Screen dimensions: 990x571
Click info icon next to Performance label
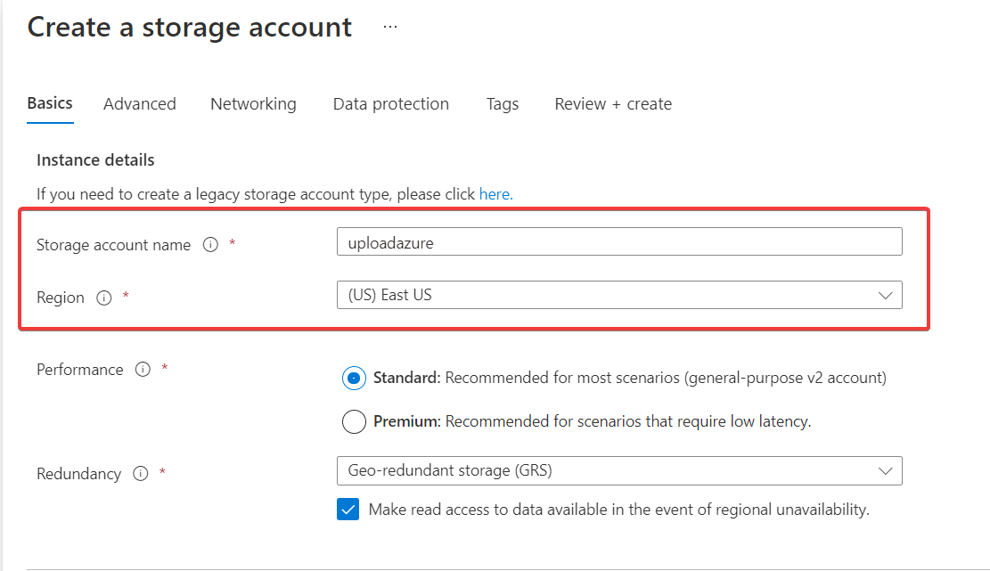[143, 370]
